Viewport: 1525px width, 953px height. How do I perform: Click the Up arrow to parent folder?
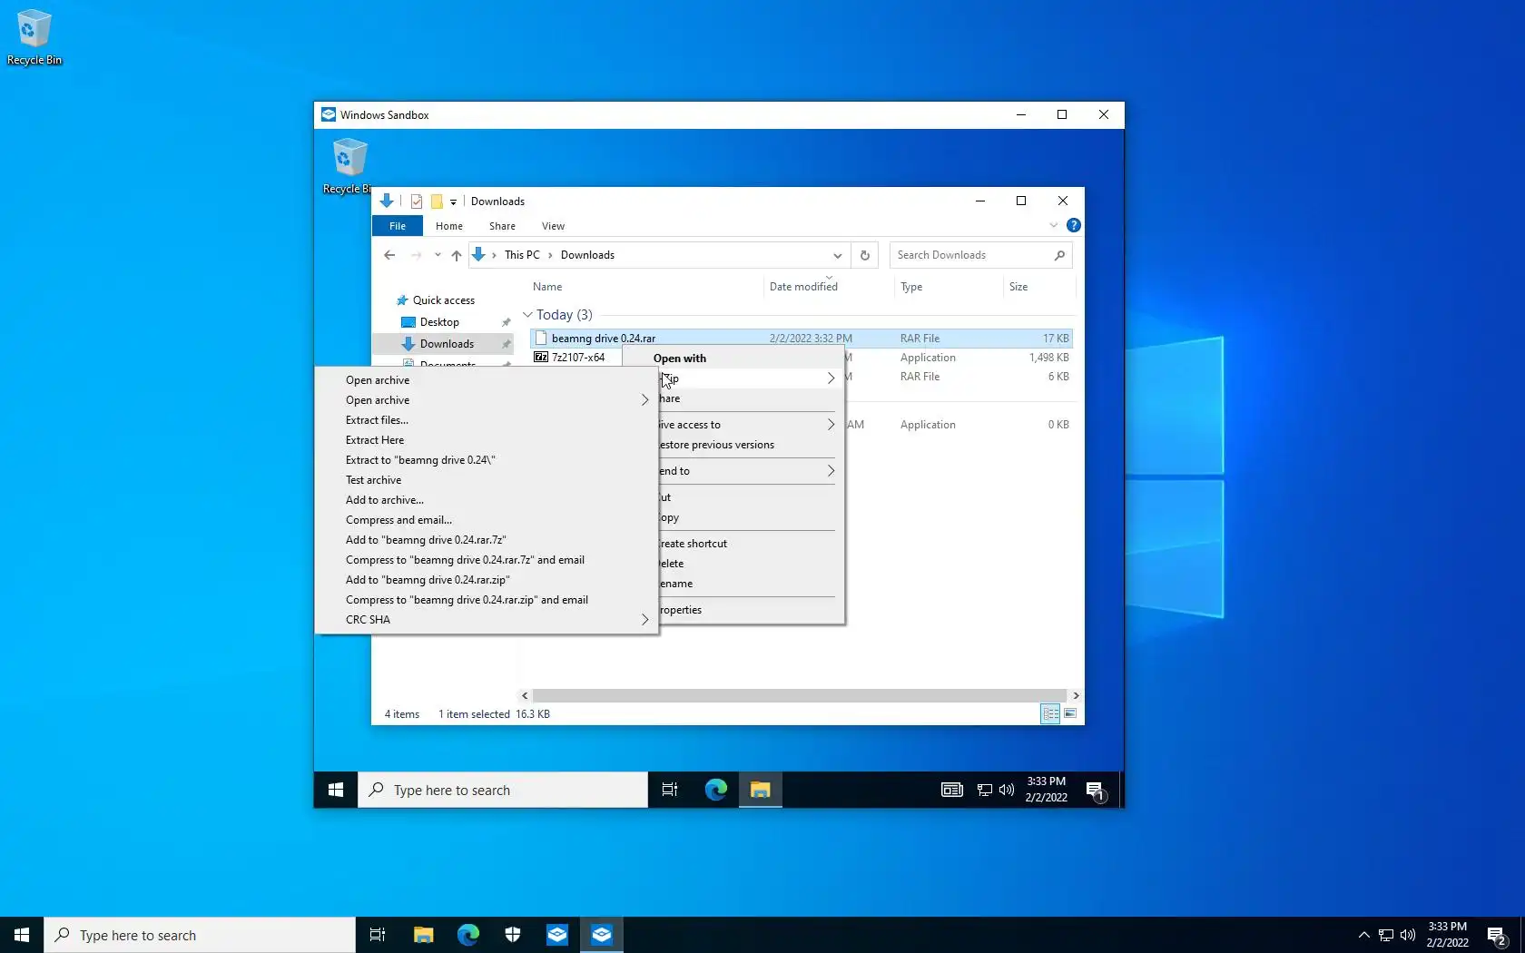click(456, 255)
